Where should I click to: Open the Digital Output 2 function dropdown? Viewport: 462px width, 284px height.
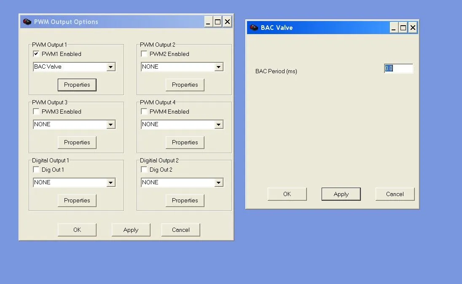(x=218, y=183)
